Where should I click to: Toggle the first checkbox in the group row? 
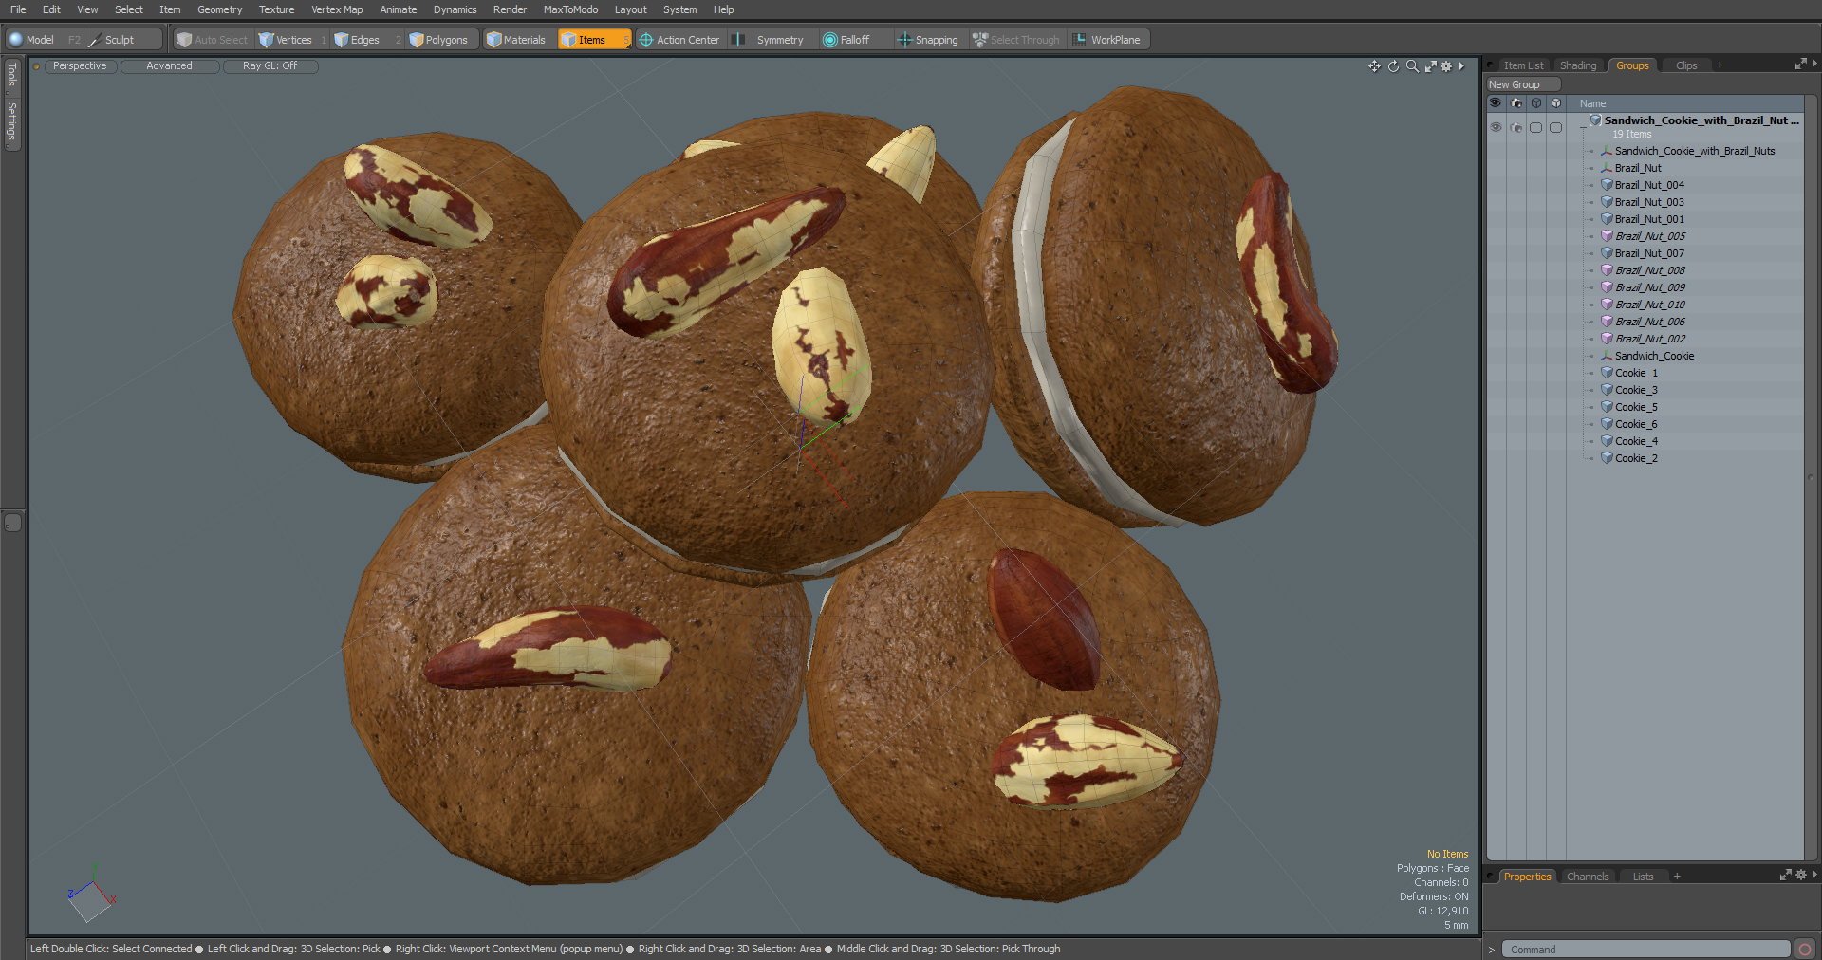tap(1535, 127)
